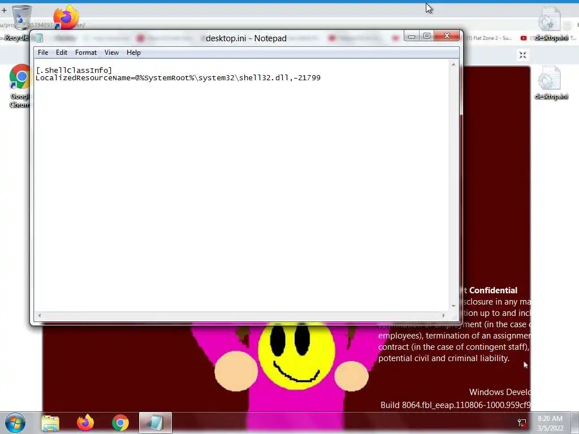The width and height of the screenshot is (579, 434).
Task: Click the horizontal scrollbar left arrow in Notepad
Action: tap(40, 315)
